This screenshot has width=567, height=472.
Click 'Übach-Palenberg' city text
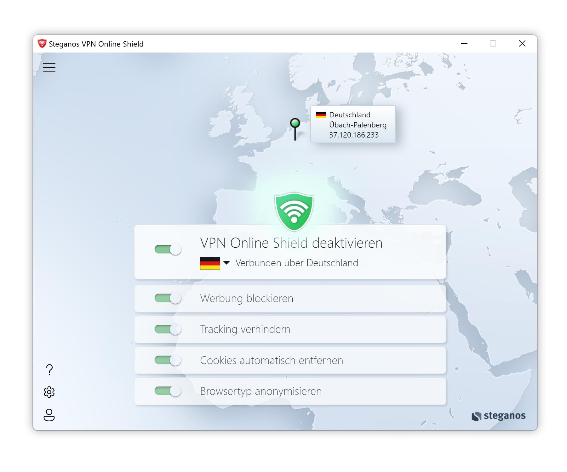click(358, 125)
